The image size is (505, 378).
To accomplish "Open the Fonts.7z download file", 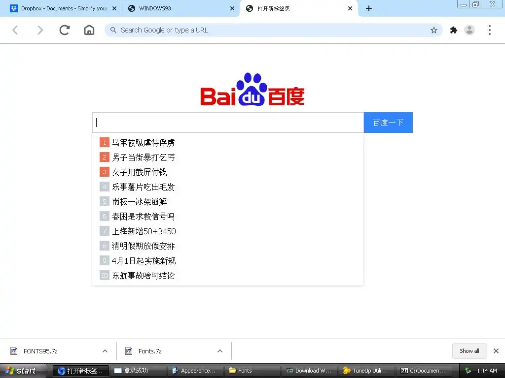I will [x=150, y=351].
